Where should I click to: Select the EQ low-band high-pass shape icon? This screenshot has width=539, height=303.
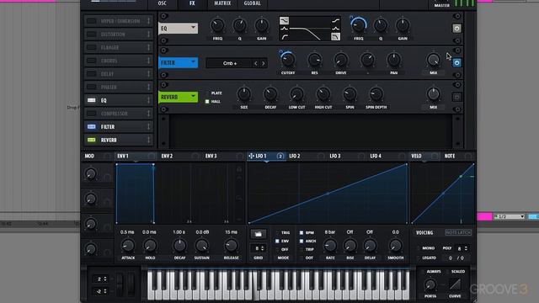284,37
